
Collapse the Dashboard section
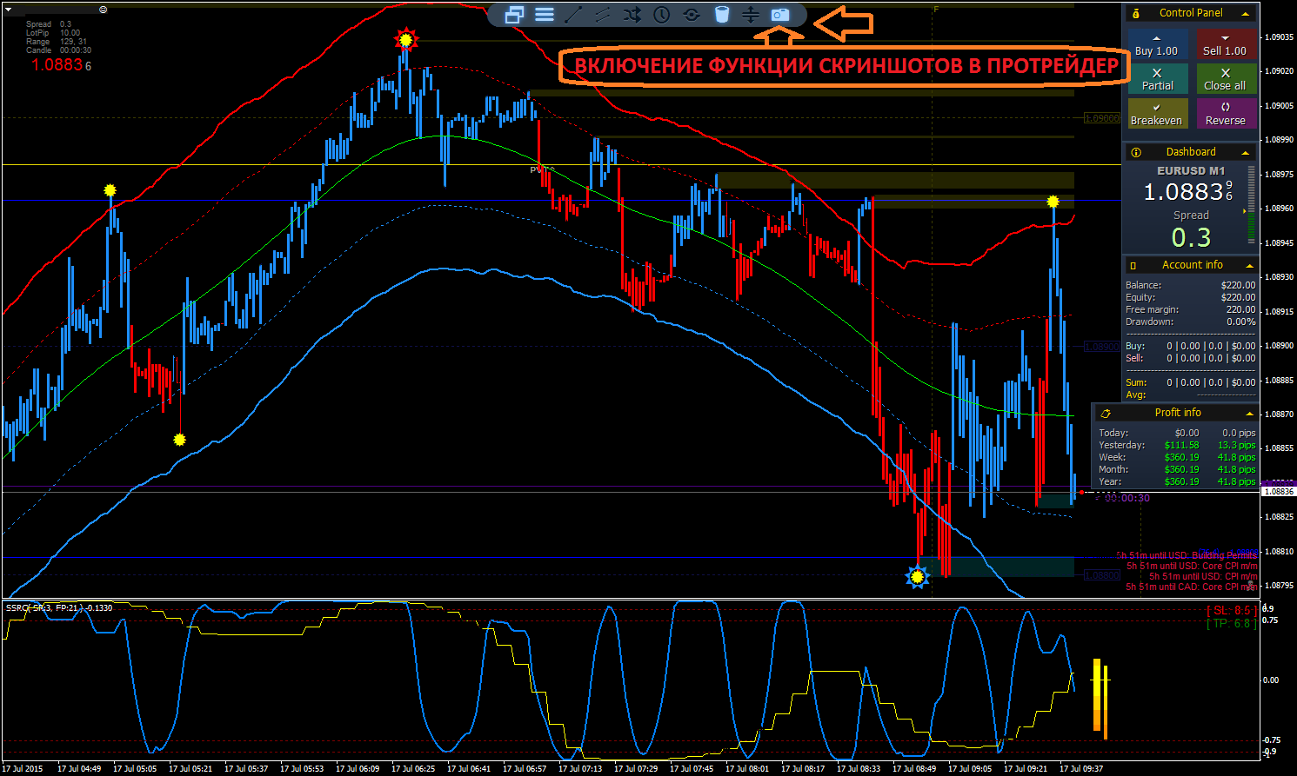[x=1246, y=153]
